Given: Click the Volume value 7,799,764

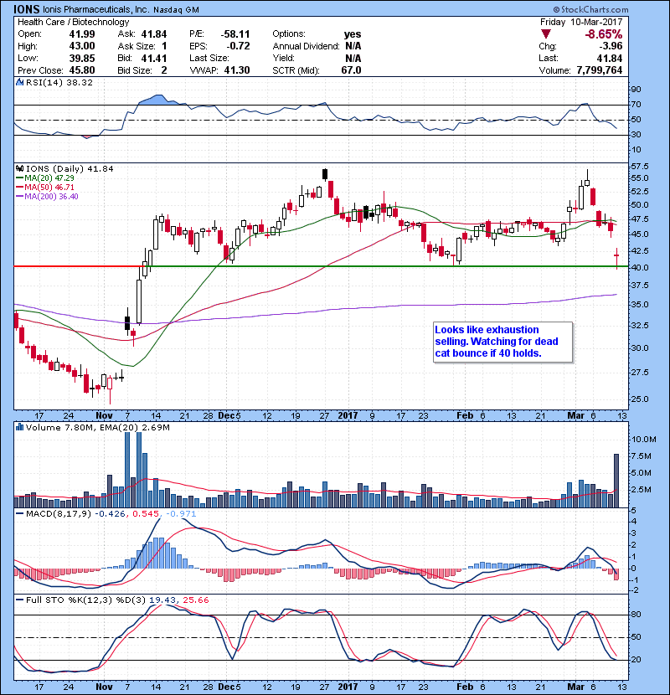Looking at the screenshot, I should coord(600,70).
